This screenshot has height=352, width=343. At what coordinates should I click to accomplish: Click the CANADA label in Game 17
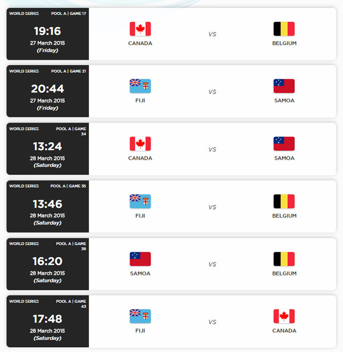pyautogui.click(x=140, y=43)
